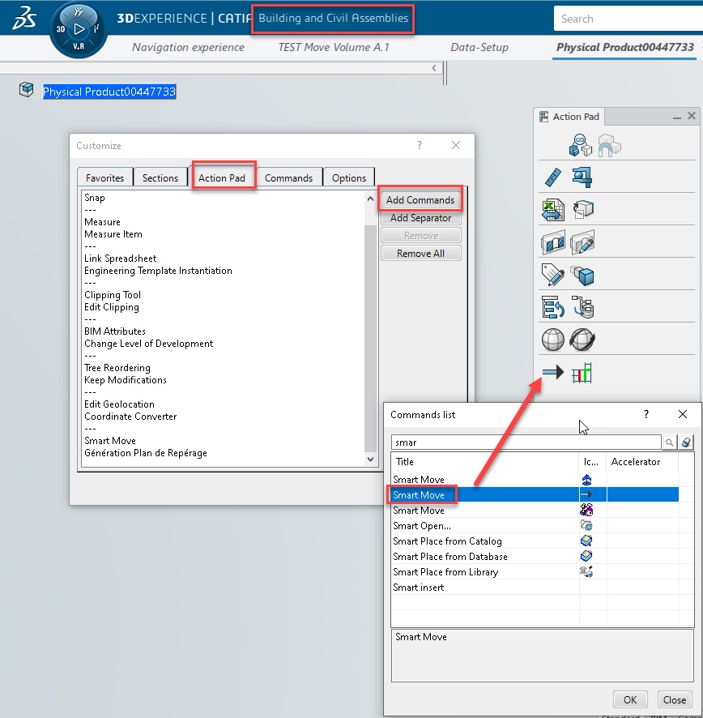Click the Edit Geolocation globe icon
Screen dimensions: 703x718
click(553, 340)
